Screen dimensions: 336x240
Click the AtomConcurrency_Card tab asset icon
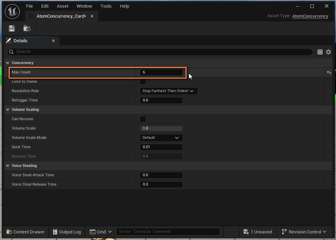[31, 16]
